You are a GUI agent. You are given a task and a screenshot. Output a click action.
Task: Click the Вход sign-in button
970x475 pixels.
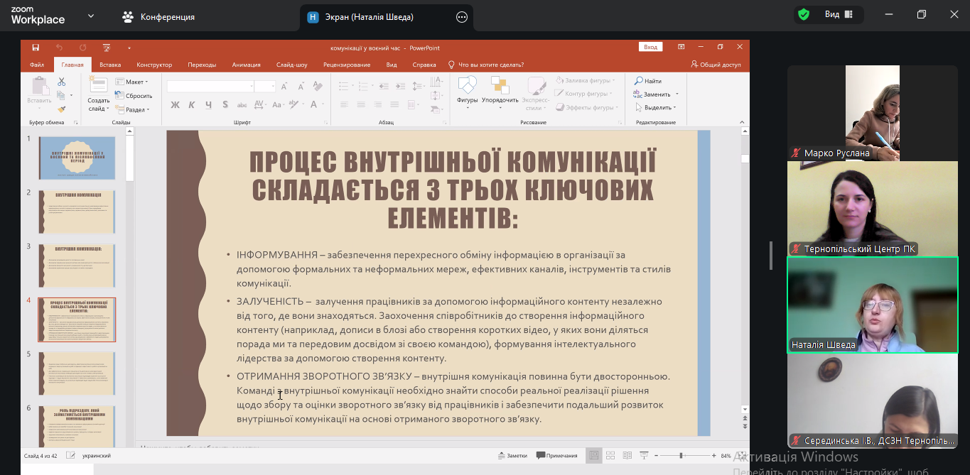(x=650, y=48)
